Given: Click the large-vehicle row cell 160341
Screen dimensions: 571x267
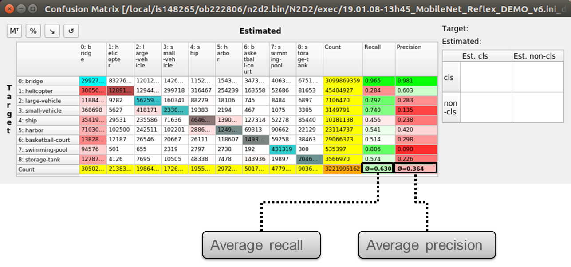Looking at the screenshot, I should 175,101.
